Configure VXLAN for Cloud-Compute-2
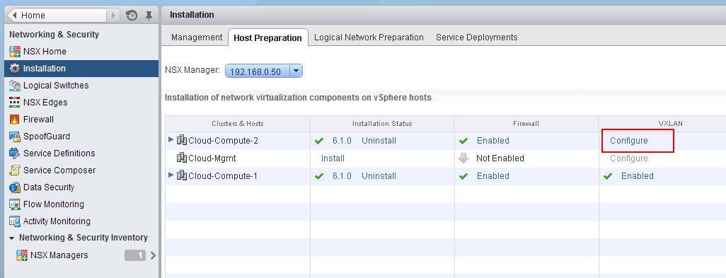Viewport: 726px width, 278px height. tap(629, 141)
